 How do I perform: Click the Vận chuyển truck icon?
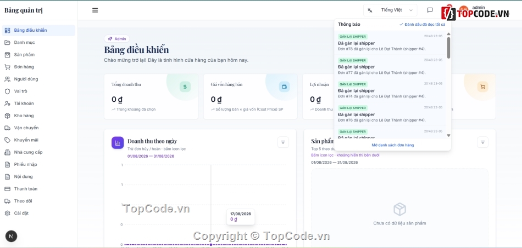(7, 128)
